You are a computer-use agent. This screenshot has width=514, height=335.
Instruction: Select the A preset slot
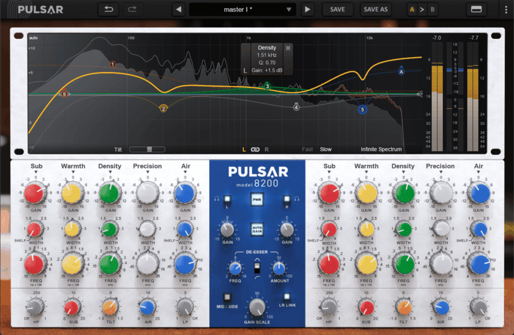pyautogui.click(x=412, y=9)
